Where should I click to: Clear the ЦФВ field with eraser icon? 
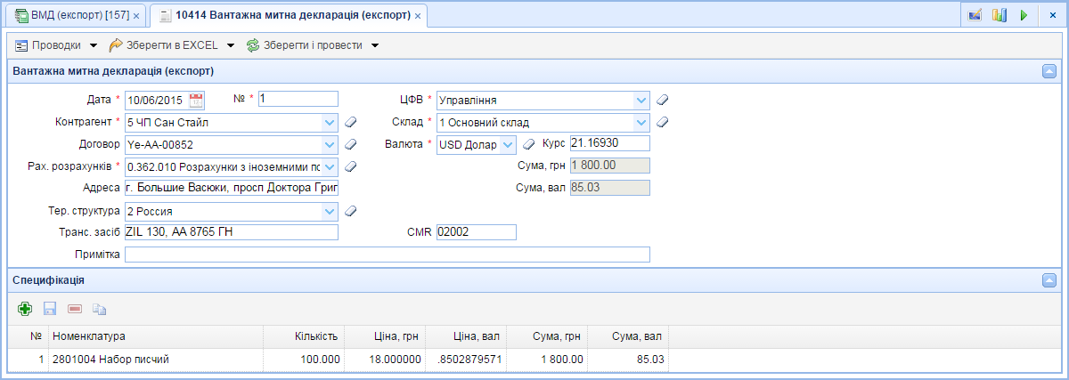coord(662,100)
